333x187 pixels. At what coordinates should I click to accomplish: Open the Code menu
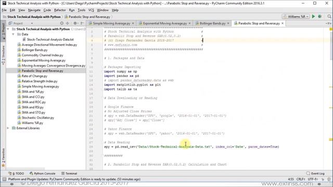(x=47, y=10)
